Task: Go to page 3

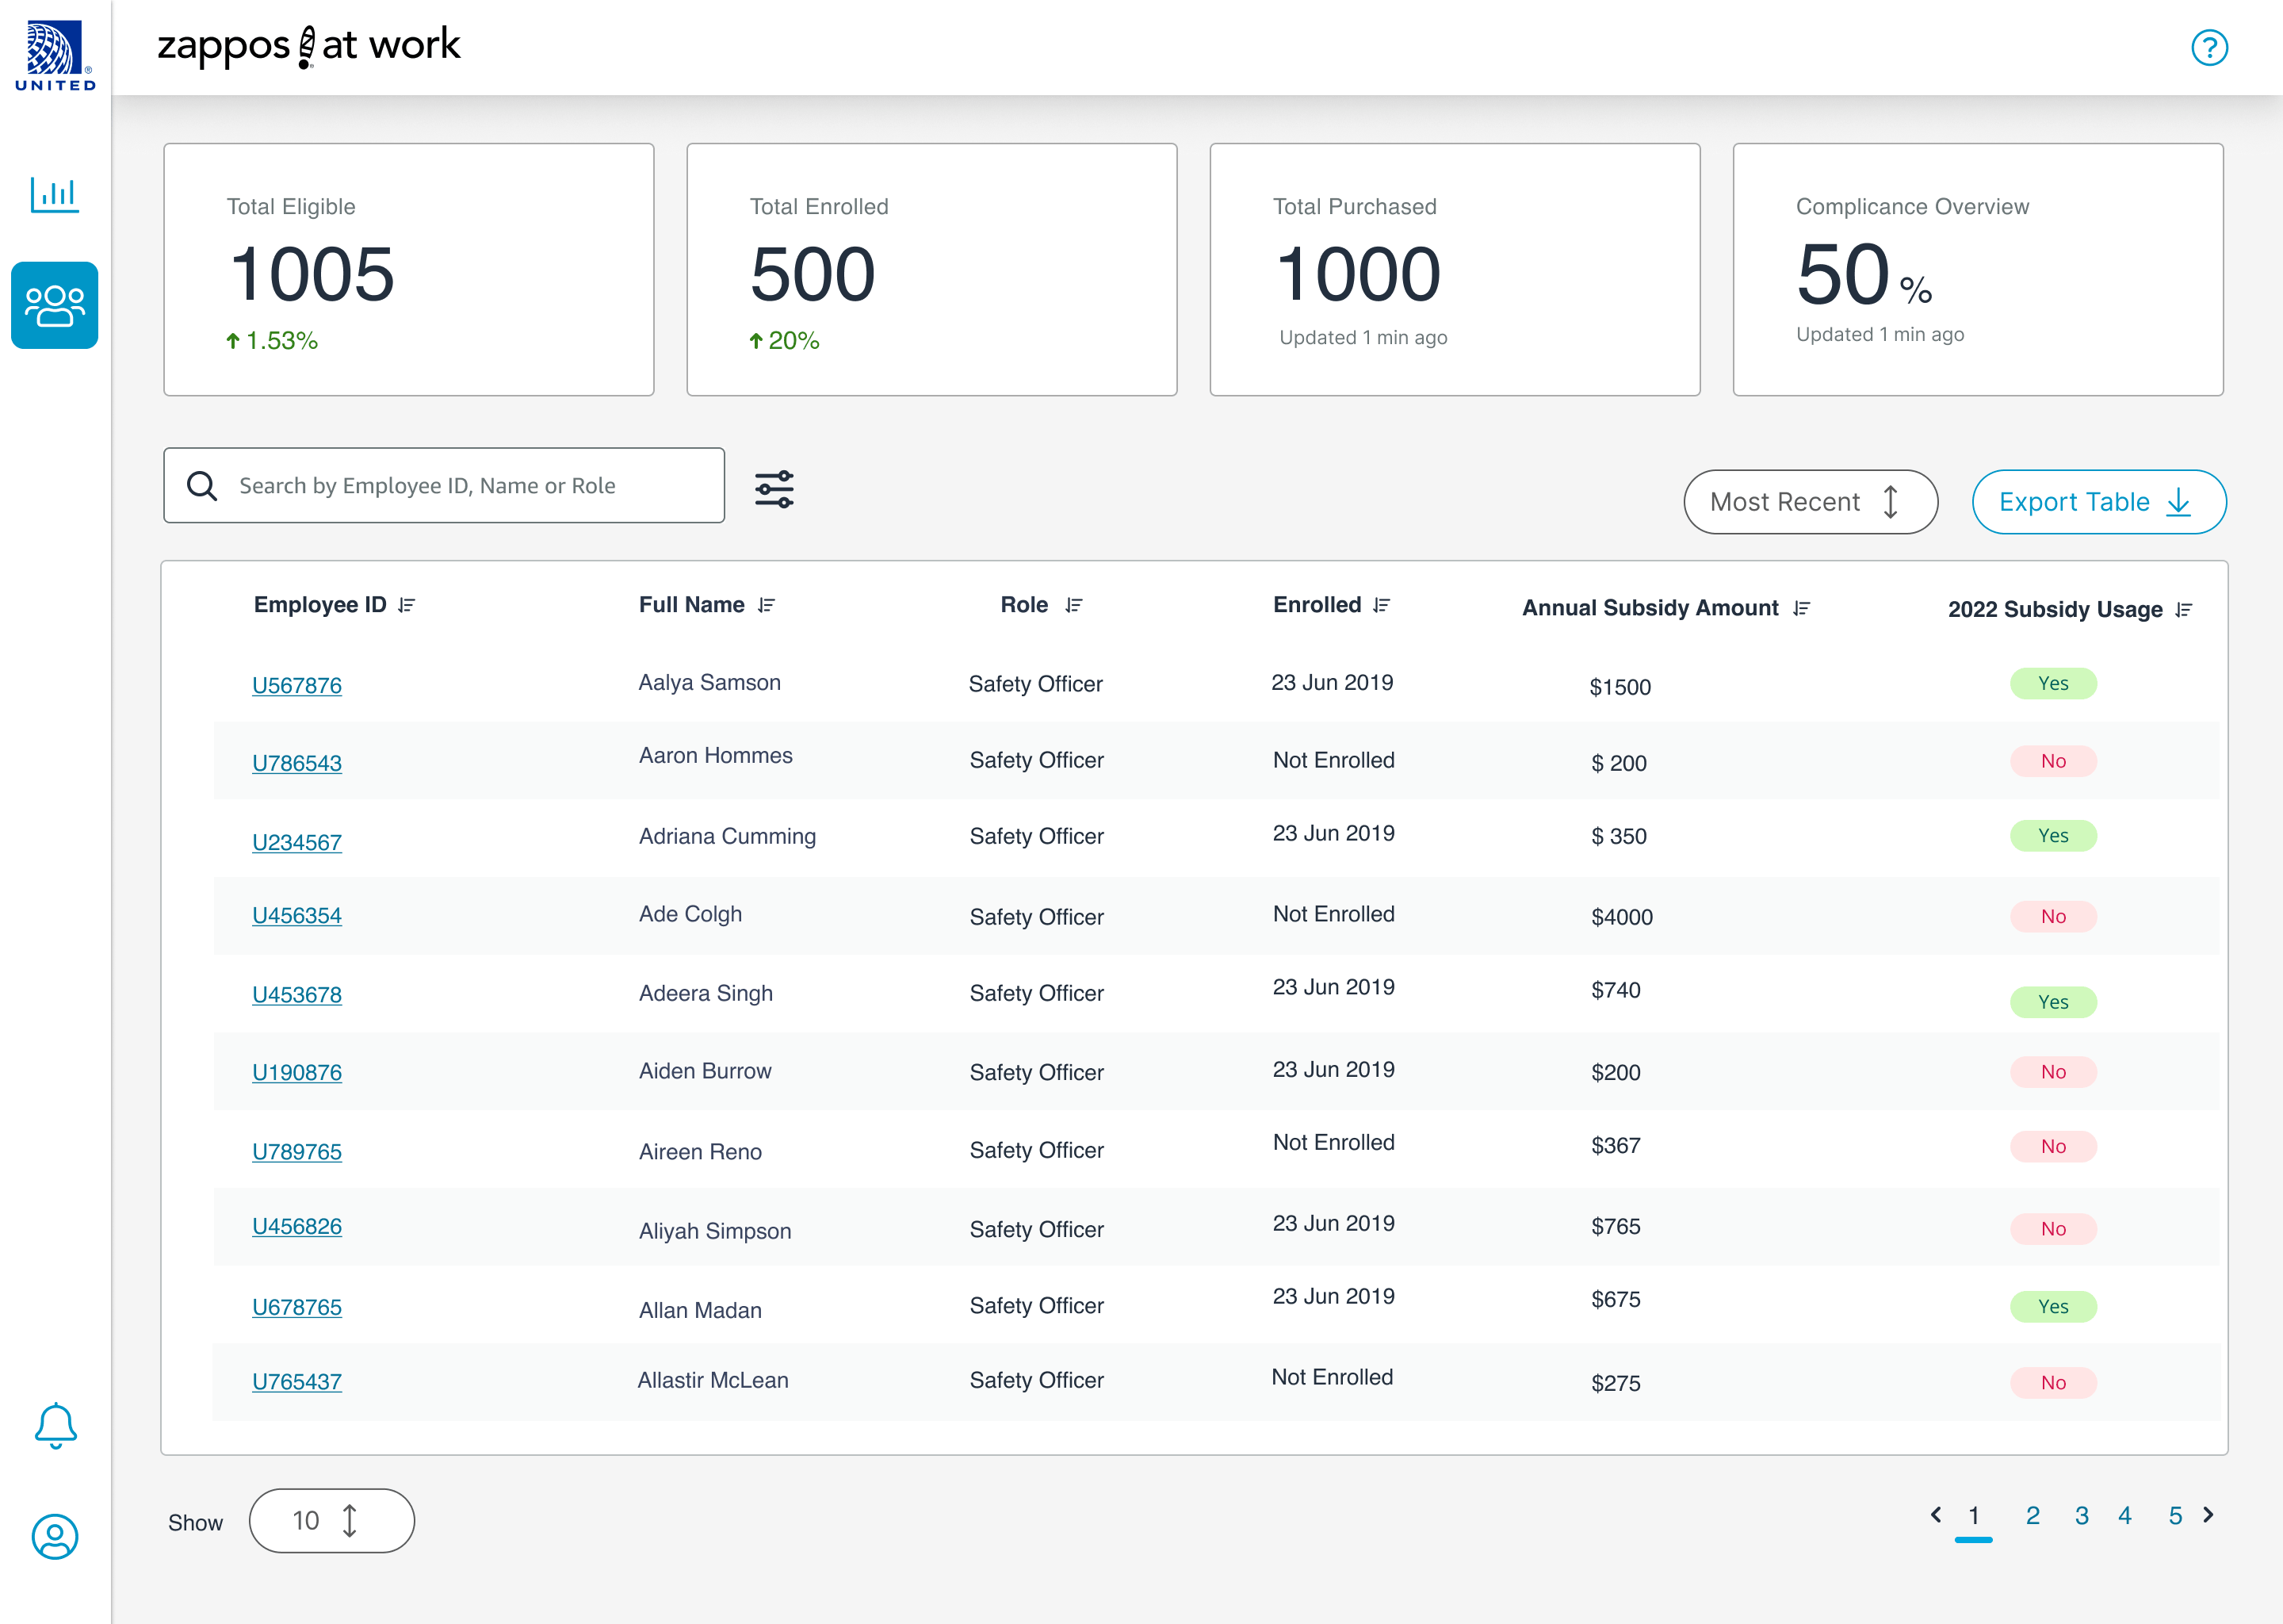Action: 2081,1516
